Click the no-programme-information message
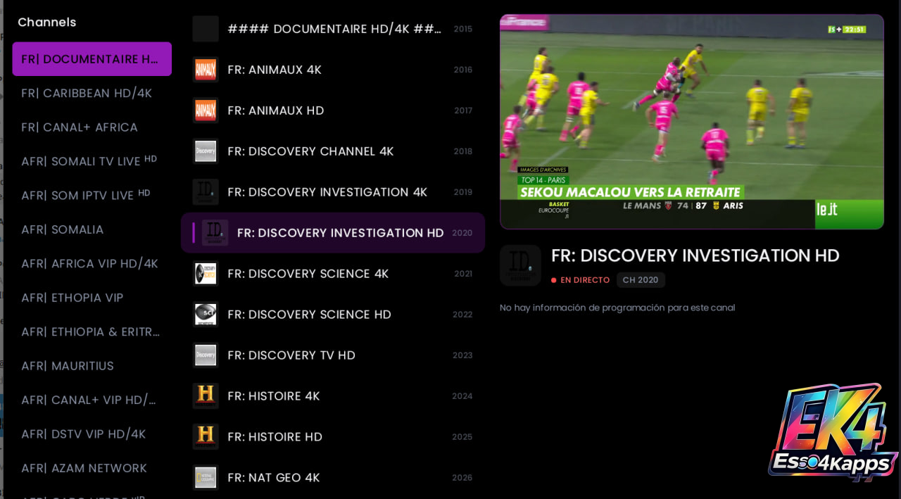Screen dimensions: 901x499 tap(617, 308)
